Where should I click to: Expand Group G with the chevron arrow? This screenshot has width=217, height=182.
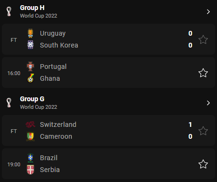[x=208, y=103]
